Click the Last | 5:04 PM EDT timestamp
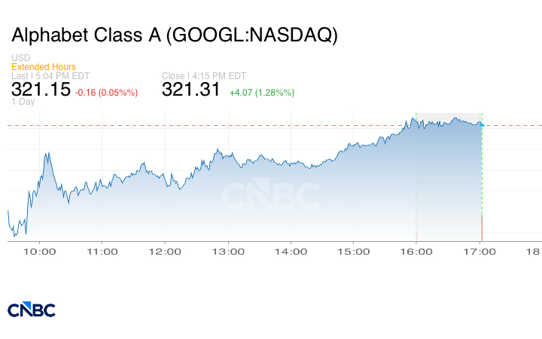 coord(48,75)
